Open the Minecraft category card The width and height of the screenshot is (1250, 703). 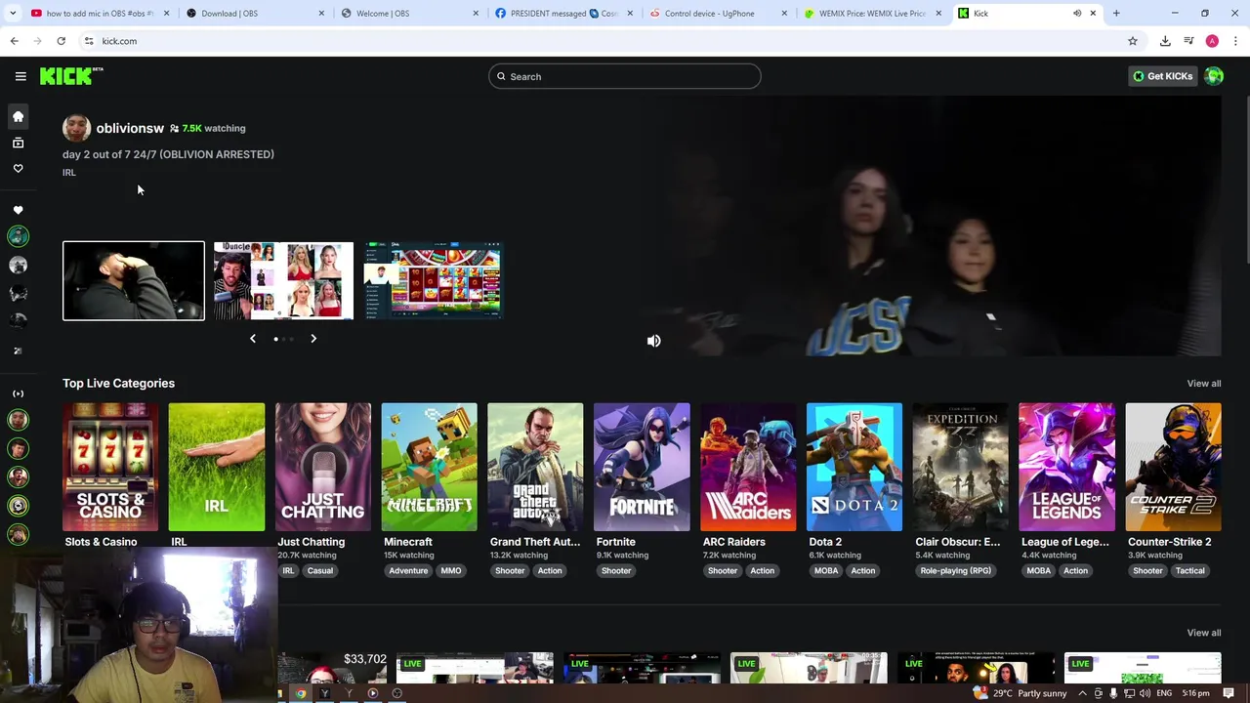click(429, 467)
